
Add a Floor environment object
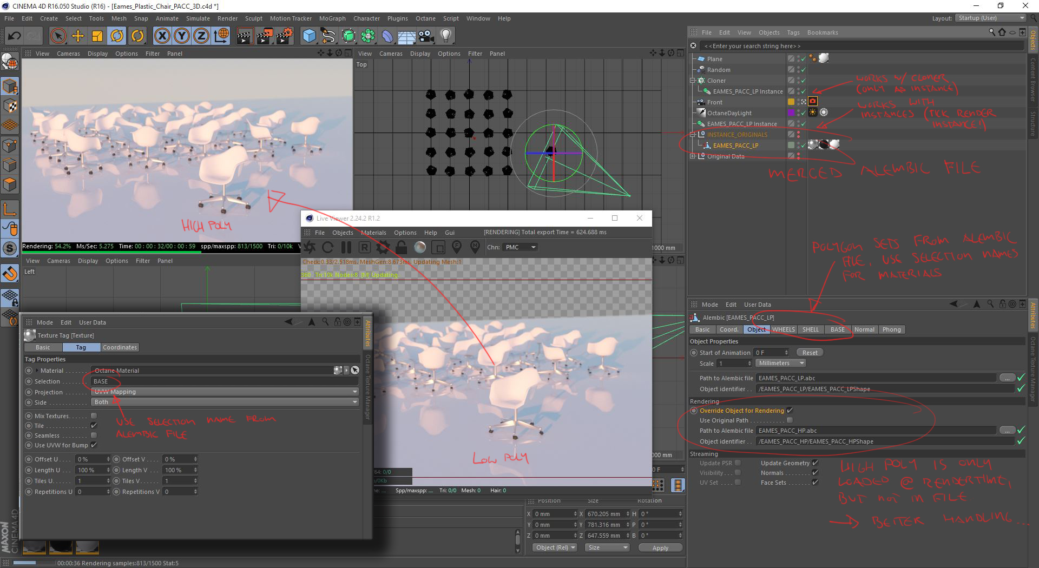406,36
